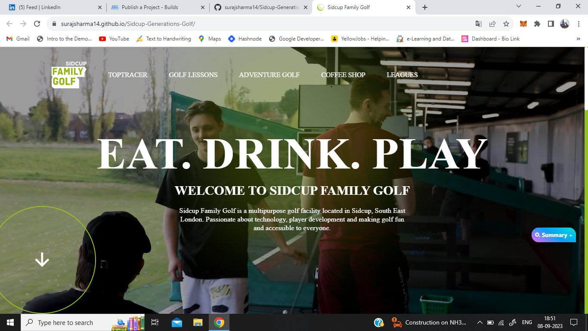
Task: Open the LEAGUES nav item
Action: pyautogui.click(x=402, y=75)
